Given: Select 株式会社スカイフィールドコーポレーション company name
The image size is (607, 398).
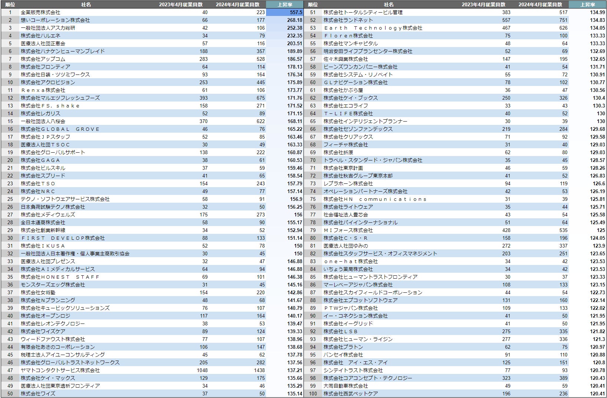Looking at the screenshot, I should click(373, 292).
